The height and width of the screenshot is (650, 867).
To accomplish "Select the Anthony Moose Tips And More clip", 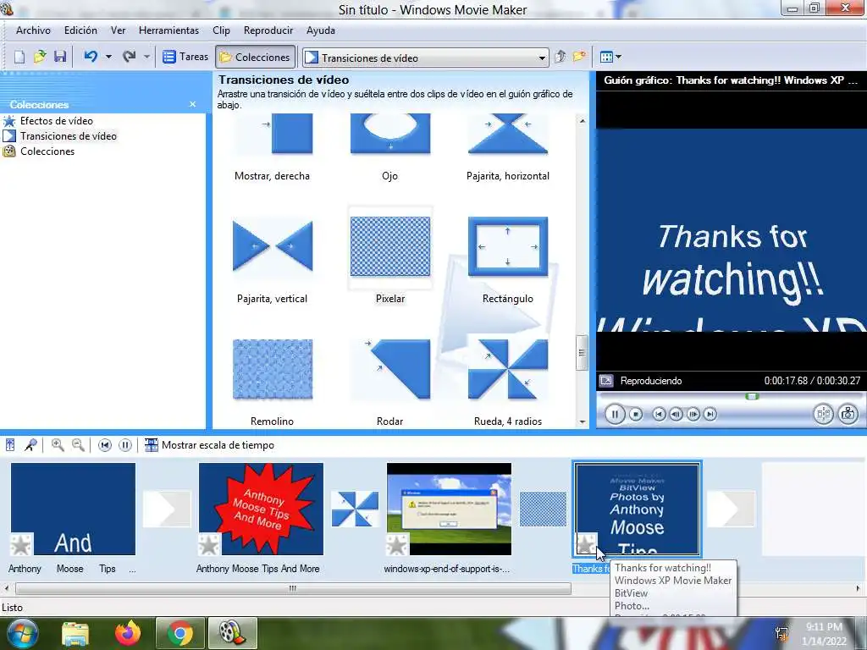I will point(261,509).
